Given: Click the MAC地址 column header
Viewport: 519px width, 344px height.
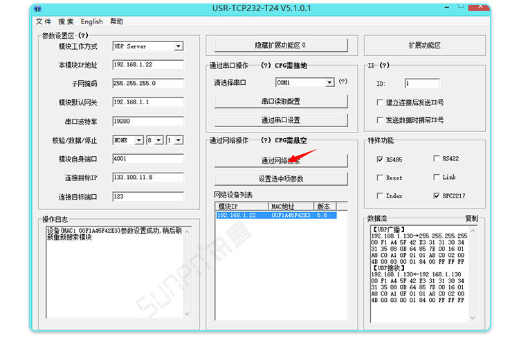Looking at the screenshot, I should [291, 207].
